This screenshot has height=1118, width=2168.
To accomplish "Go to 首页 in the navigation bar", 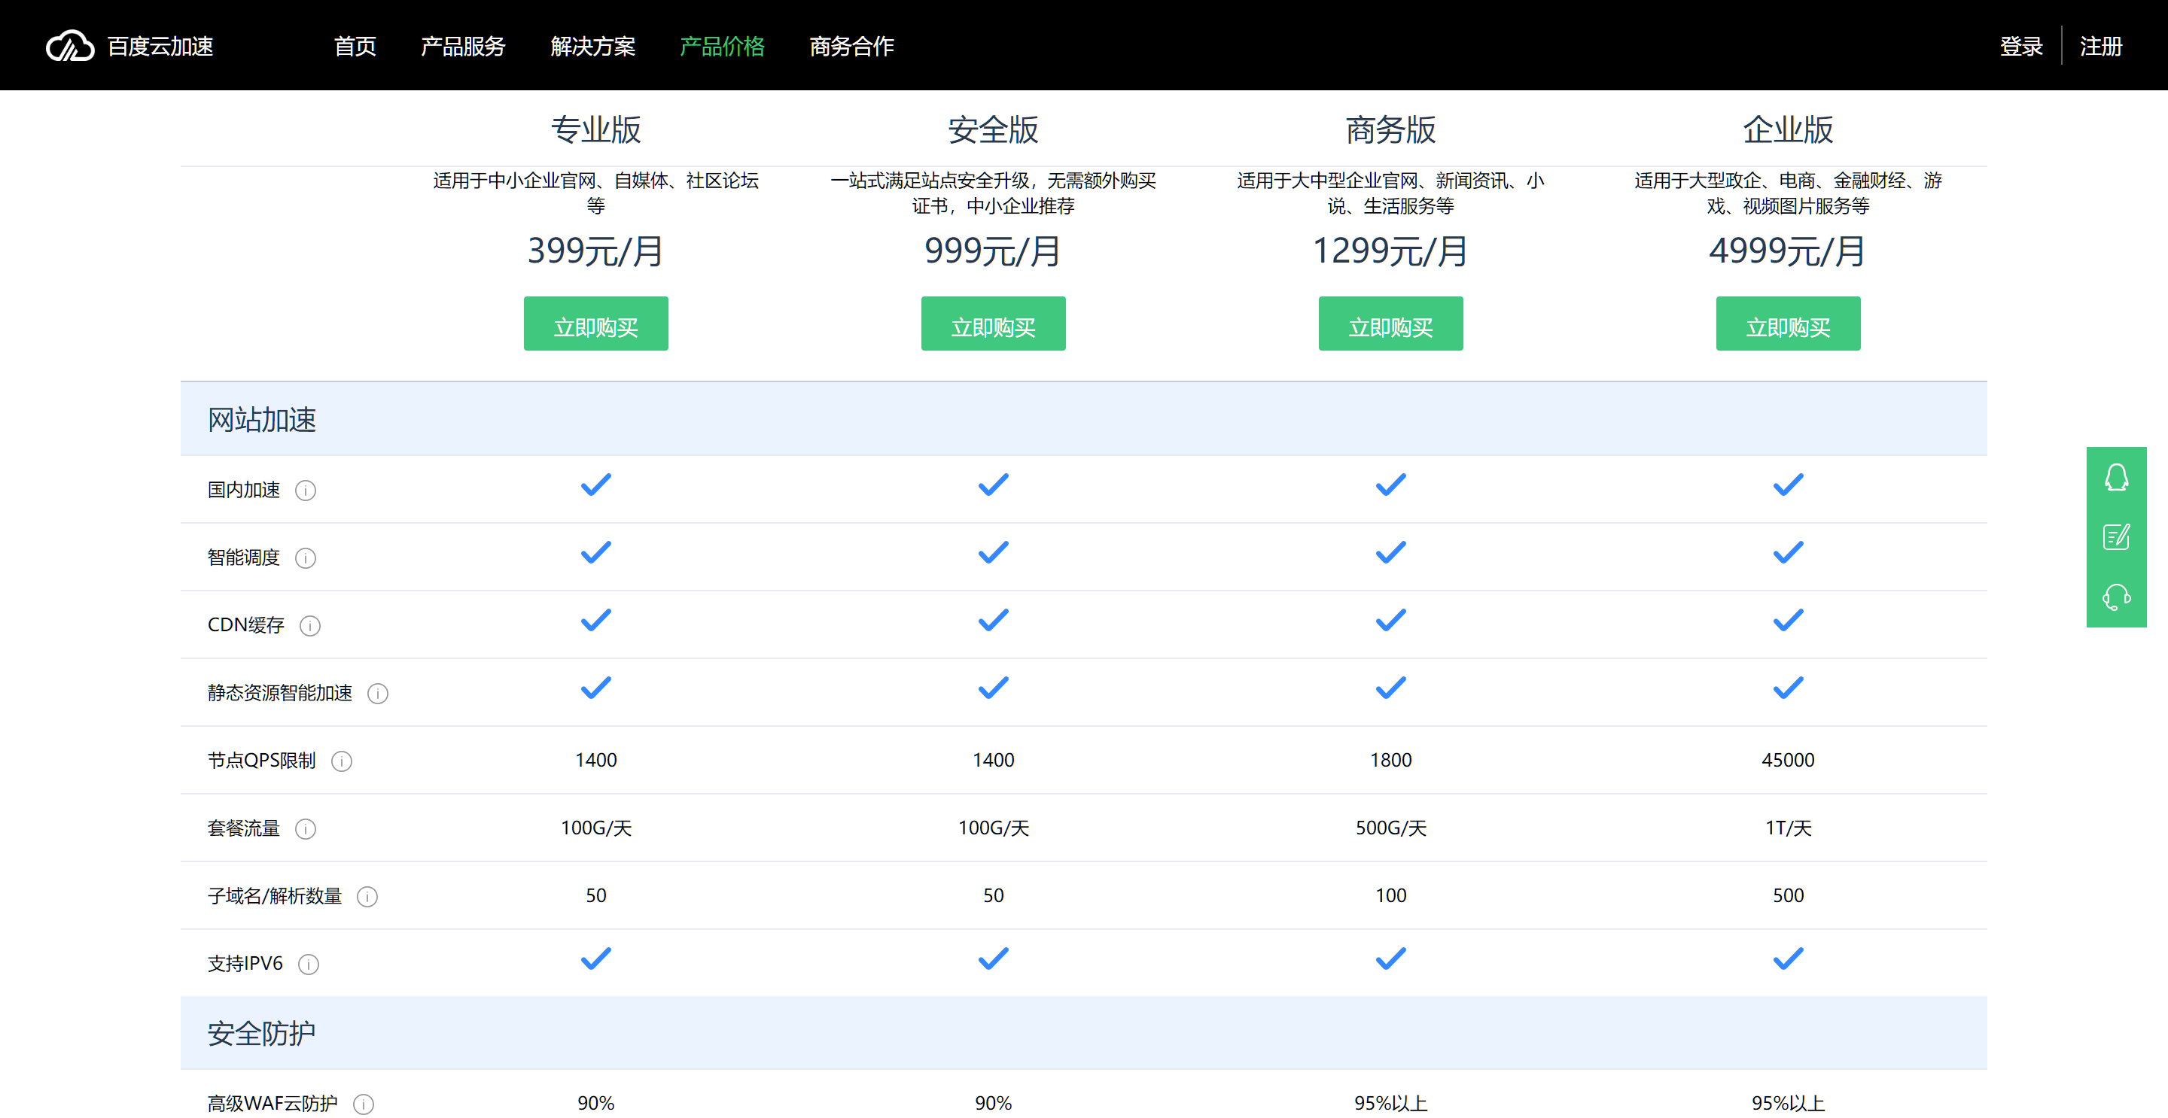I will [x=355, y=46].
